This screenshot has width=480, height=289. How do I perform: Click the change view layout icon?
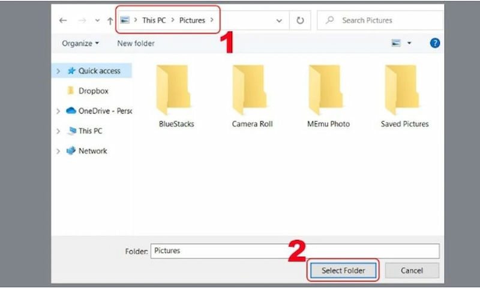pyautogui.click(x=396, y=43)
